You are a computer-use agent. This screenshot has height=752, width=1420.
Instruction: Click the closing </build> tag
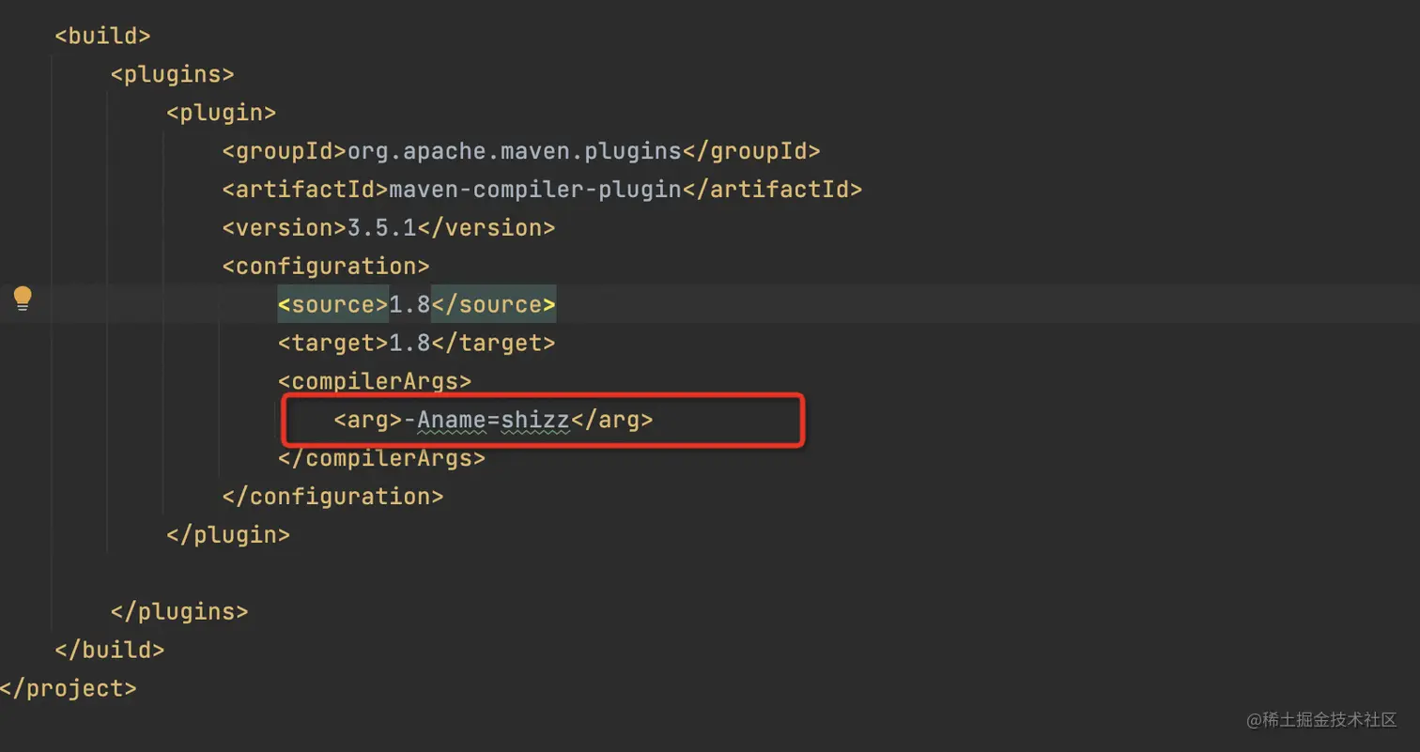click(110, 650)
